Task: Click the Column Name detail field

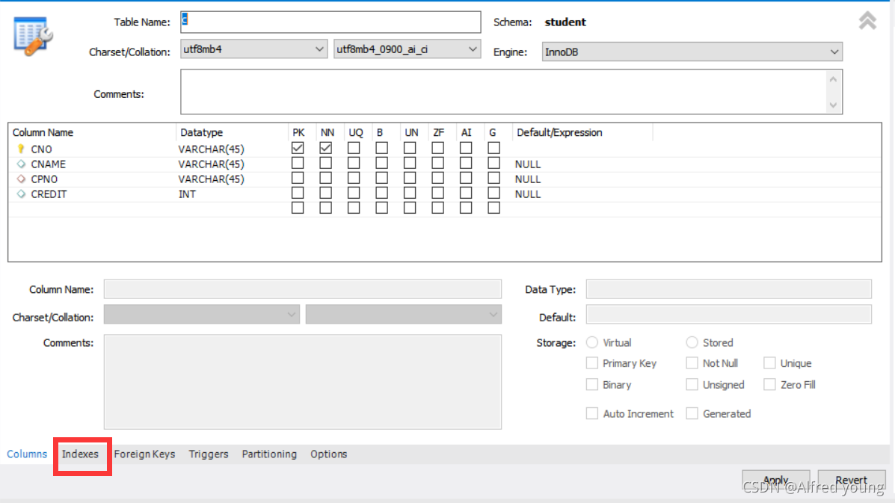Action: (x=303, y=289)
